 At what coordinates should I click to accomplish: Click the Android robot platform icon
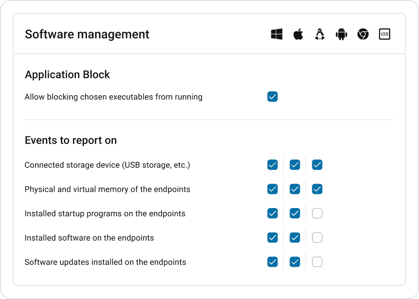(x=341, y=34)
